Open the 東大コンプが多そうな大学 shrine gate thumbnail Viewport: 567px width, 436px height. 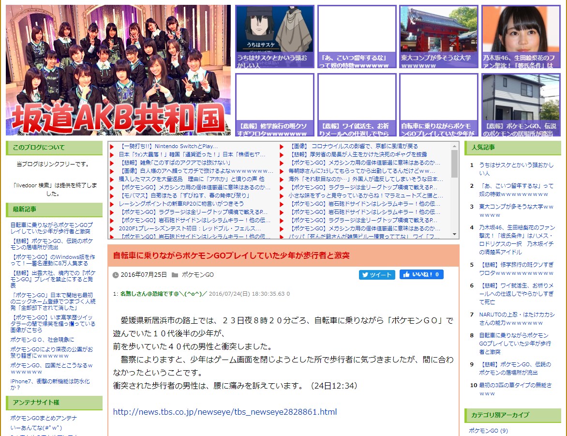tap(439, 37)
